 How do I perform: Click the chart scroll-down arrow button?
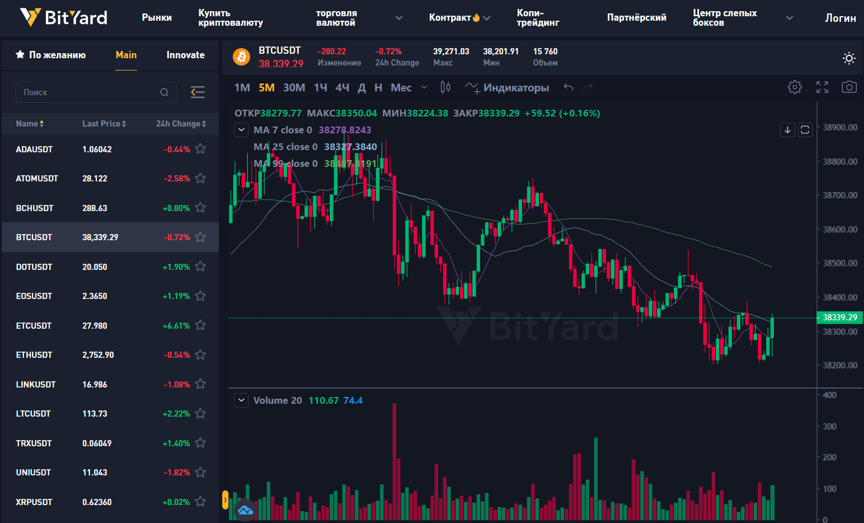pyautogui.click(x=787, y=130)
